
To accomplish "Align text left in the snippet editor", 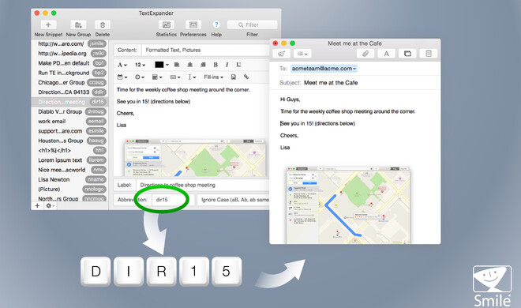I will (x=177, y=65).
